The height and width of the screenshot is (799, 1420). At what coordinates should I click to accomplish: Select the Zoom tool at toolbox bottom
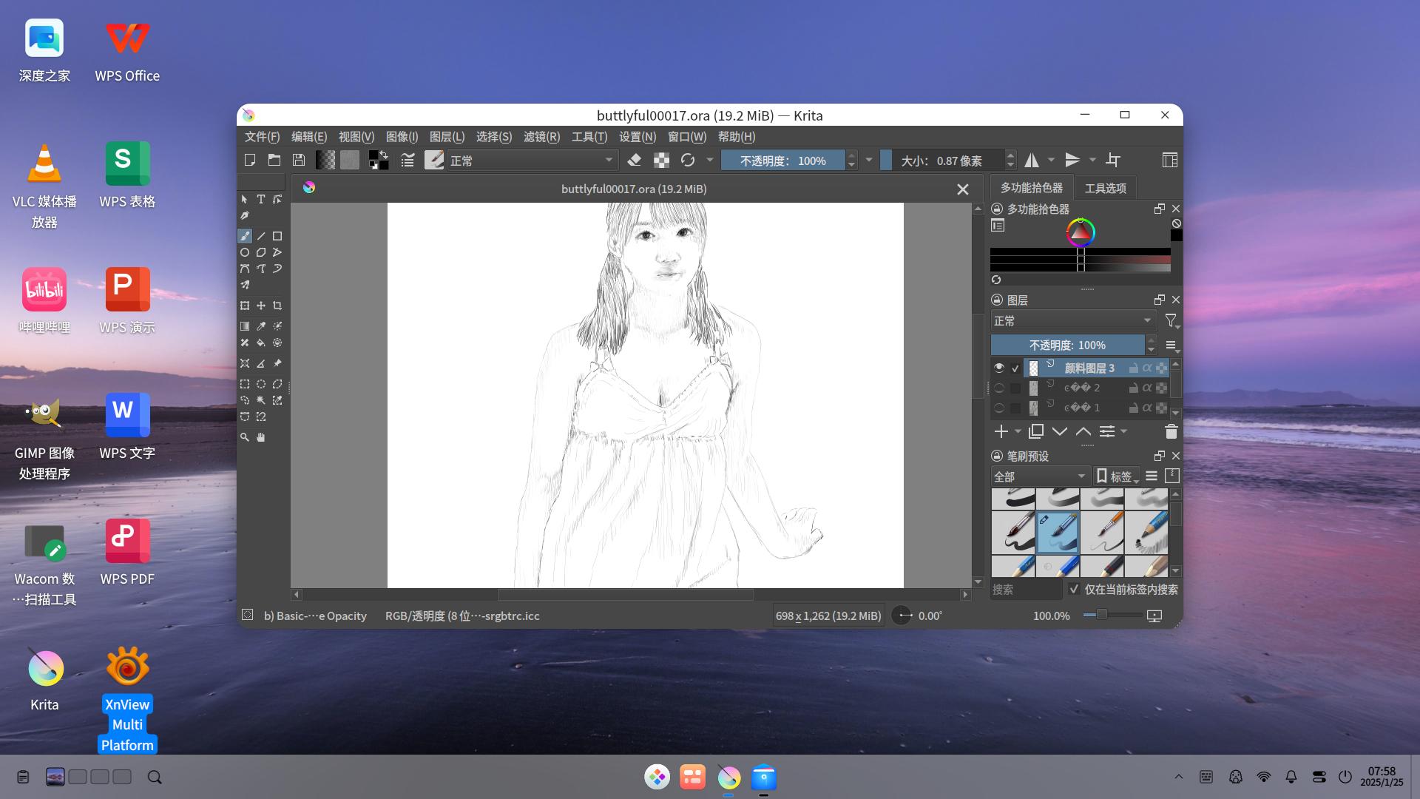245,437
